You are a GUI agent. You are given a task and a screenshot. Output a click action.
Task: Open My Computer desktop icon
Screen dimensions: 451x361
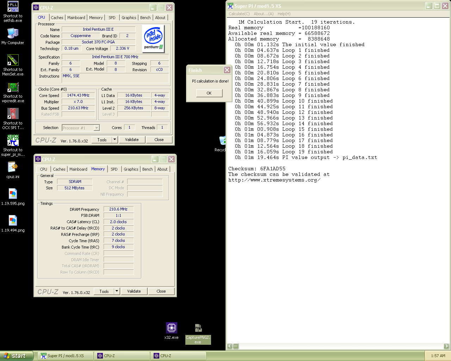(x=13, y=33)
